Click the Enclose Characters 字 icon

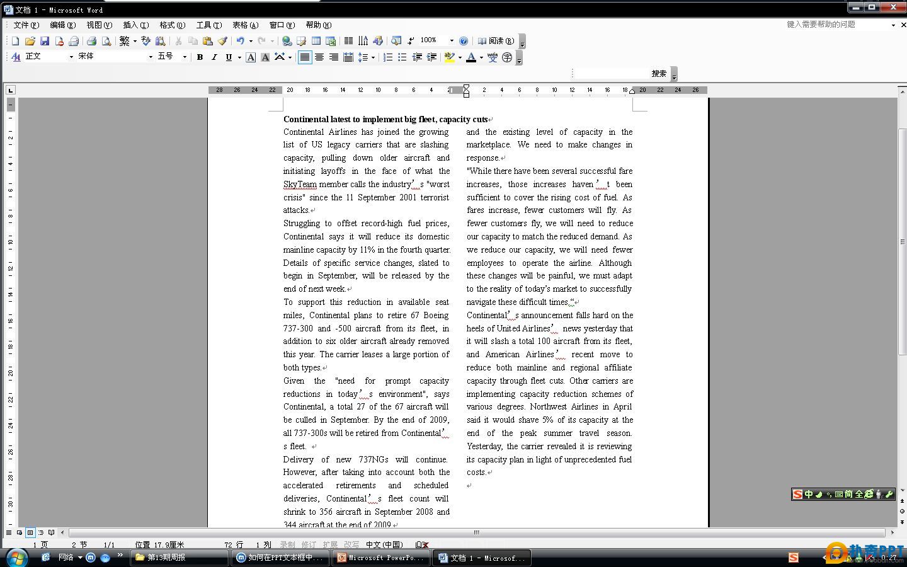(507, 57)
